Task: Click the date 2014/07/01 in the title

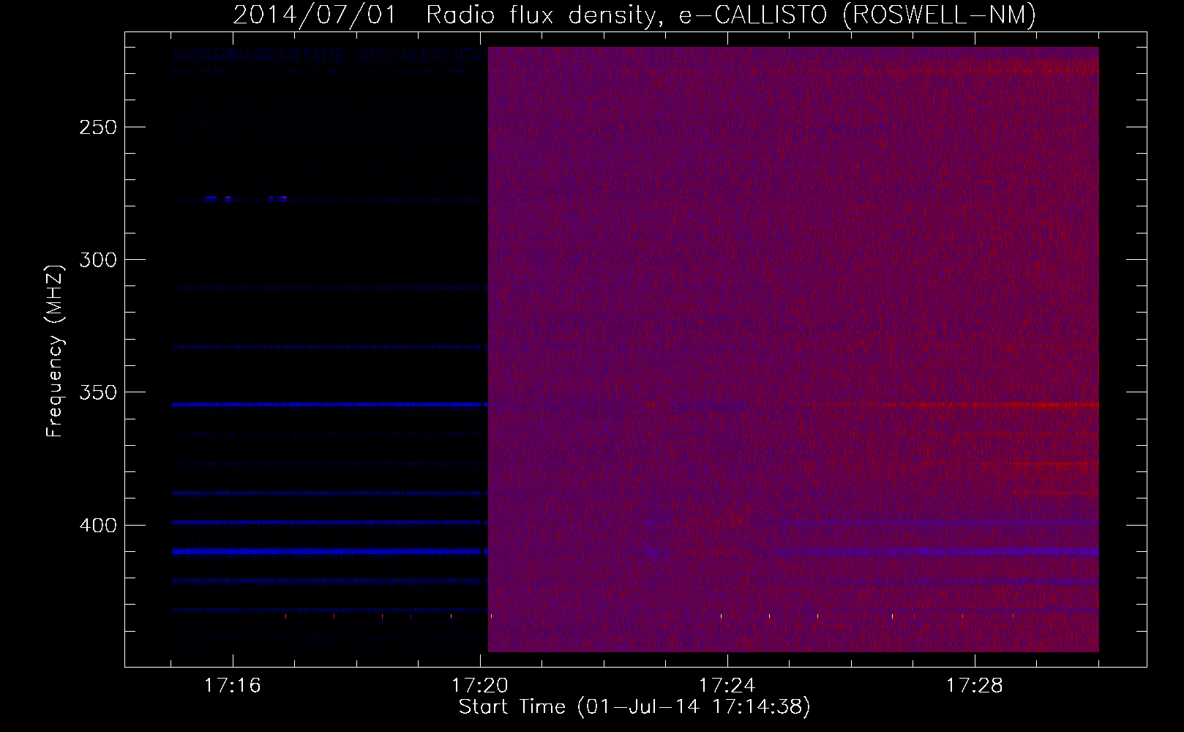Action: click(x=315, y=15)
